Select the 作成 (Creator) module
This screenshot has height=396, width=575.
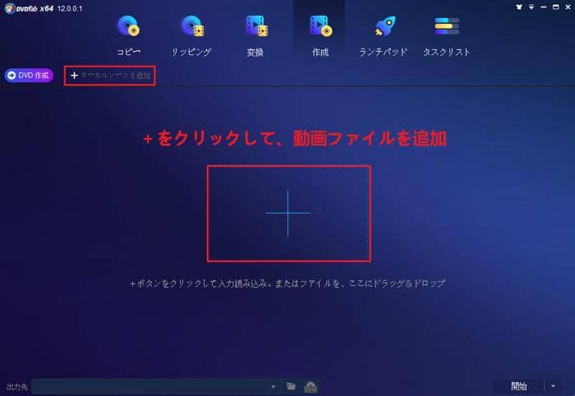pos(320,36)
